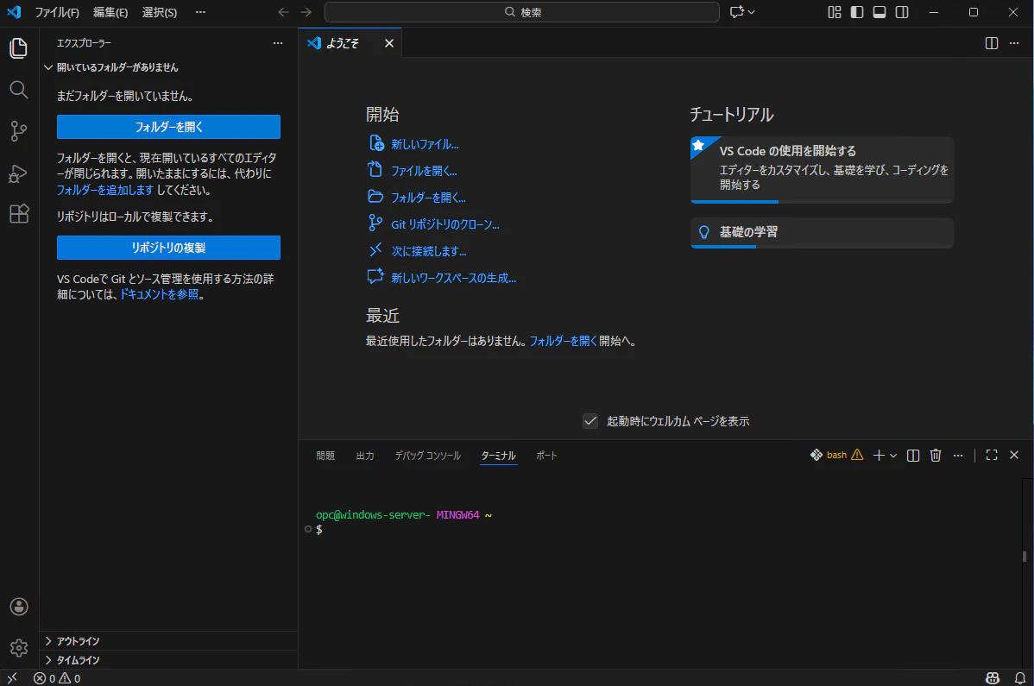Screen dimensions: 1034x686
Task: Open the Copilot chat dropdown arrow
Action: tap(751, 12)
